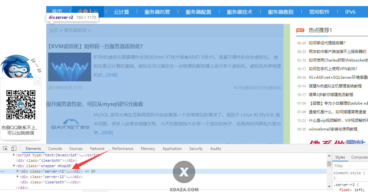
Task: Select 服务器技术 in the navigation bar
Action: [x=239, y=12]
